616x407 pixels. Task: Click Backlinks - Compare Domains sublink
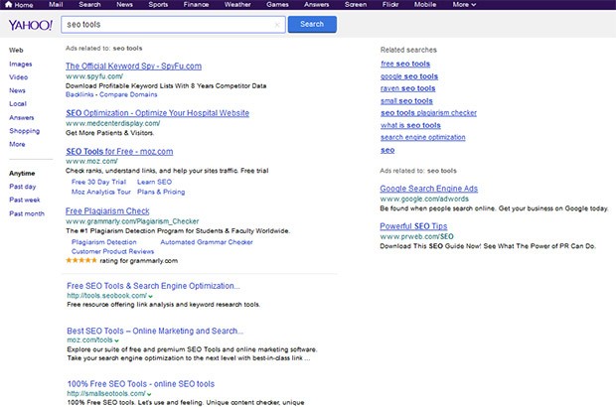[111, 94]
